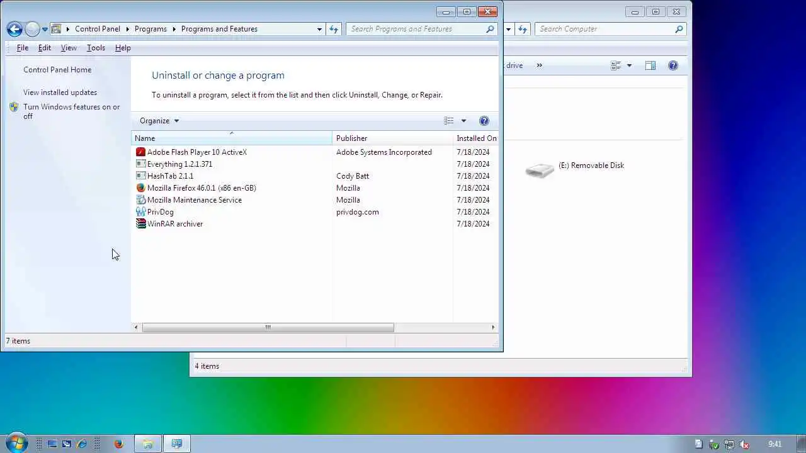Click the horizontal scrollbar thumb in programs list
The height and width of the screenshot is (453, 806).
[x=268, y=327]
